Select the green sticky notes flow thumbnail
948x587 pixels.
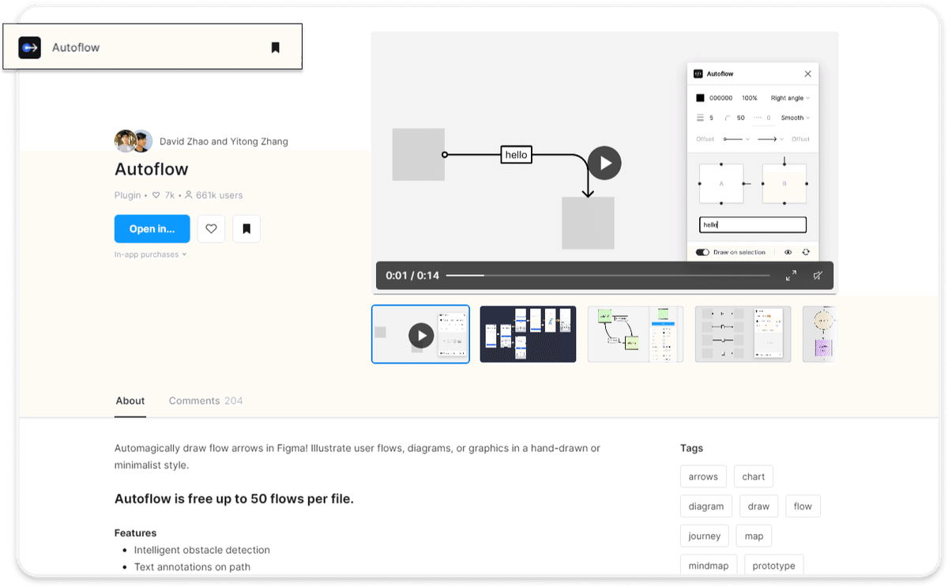pyautogui.click(x=635, y=334)
